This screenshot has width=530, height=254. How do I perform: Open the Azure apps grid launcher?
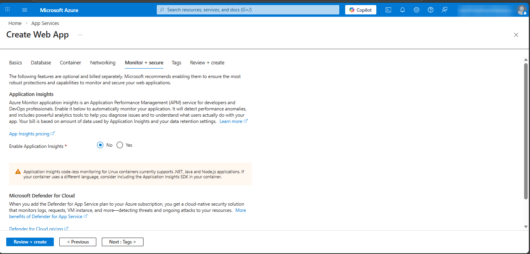tap(7, 10)
